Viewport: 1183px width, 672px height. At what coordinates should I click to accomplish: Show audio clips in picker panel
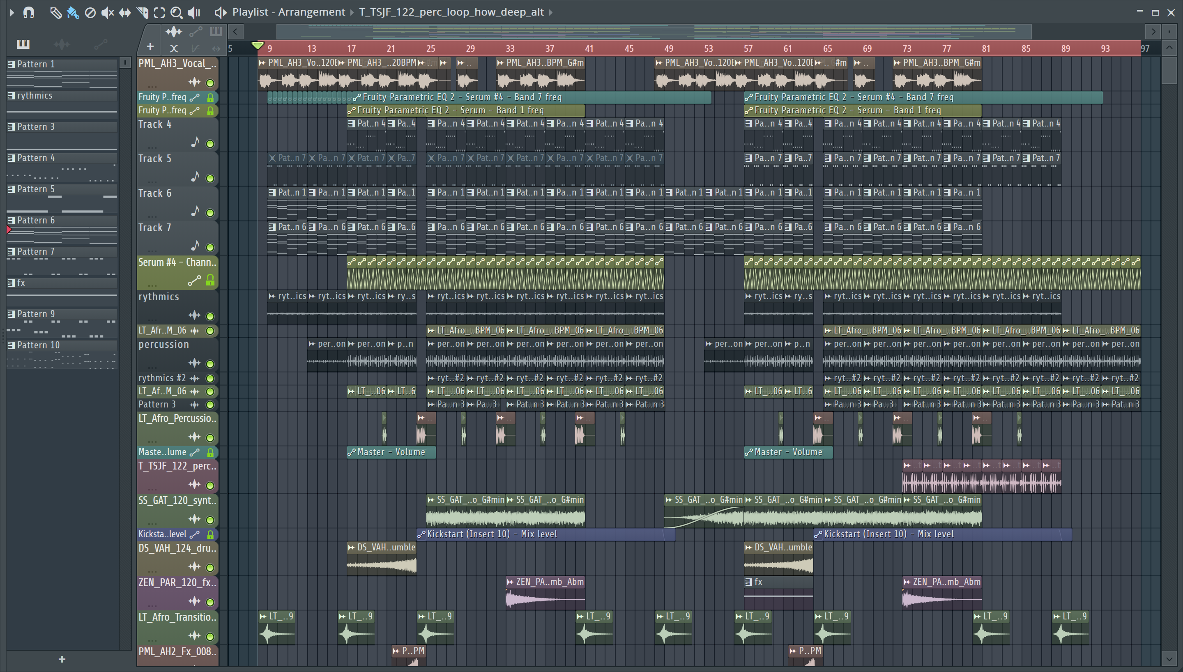point(62,44)
